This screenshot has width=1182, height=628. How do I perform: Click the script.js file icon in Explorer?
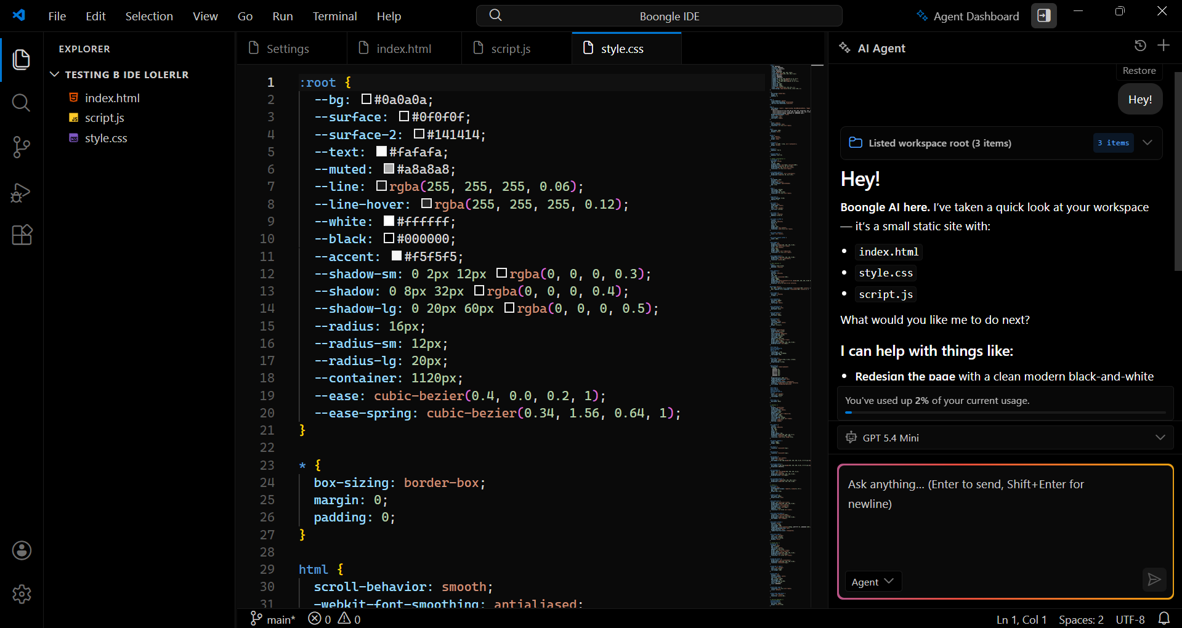[x=74, y=118]
